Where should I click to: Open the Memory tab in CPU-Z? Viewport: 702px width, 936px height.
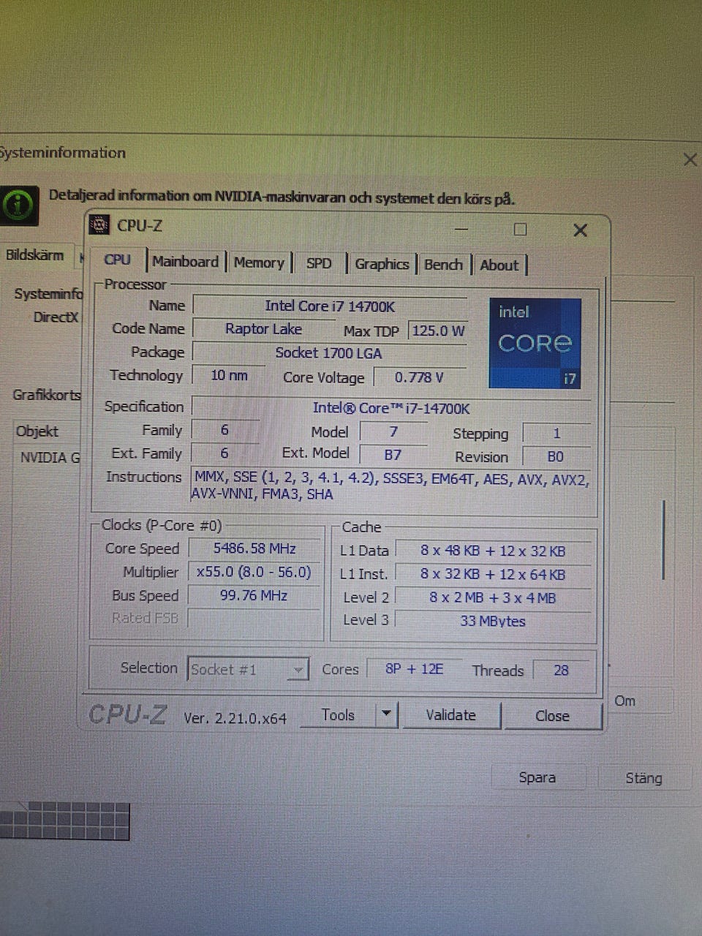click(259, 263)
